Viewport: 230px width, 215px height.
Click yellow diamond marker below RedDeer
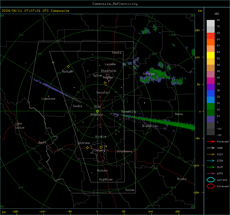tap(105, 83)
